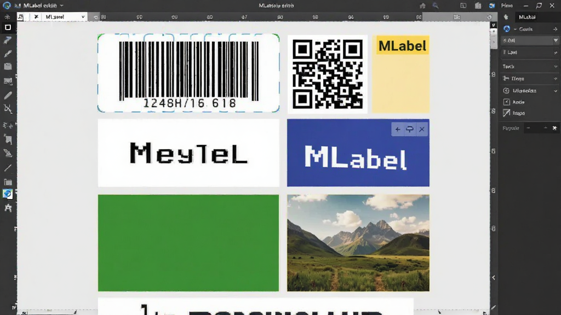The width and height of the screenshot is (561, 315).
Task: Click the blue icon next to Pireo
Action: [x=492, y=5]
